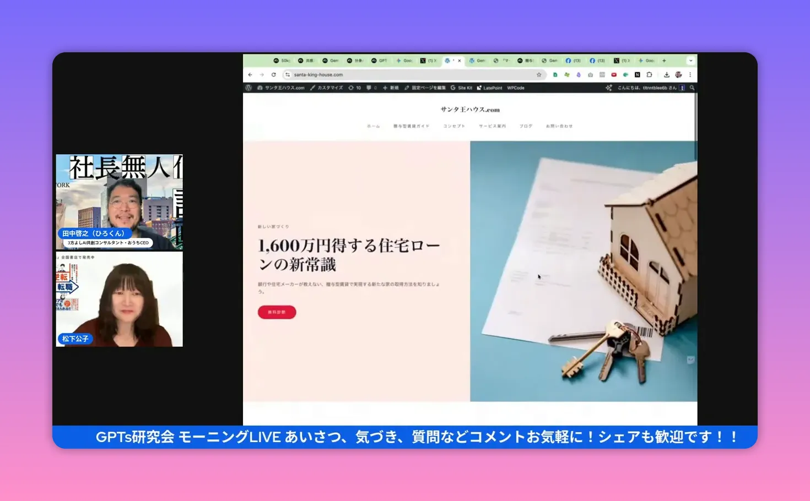Click the red 無料診断 button
810x501 pixels.
pyautogui.click(x=277, y=312)
